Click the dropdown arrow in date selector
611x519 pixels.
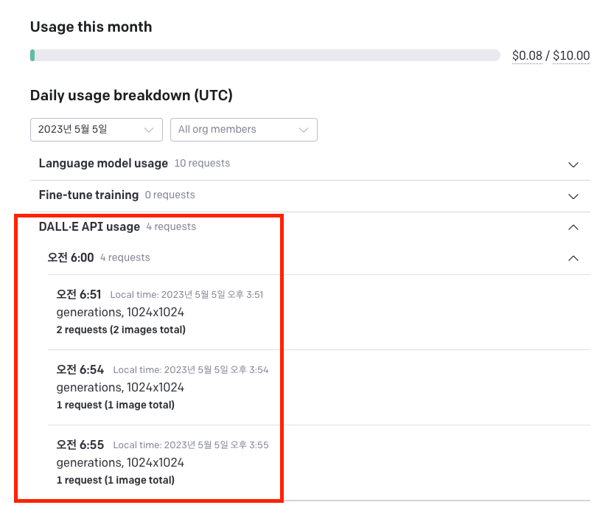click(x=148, y=130)
